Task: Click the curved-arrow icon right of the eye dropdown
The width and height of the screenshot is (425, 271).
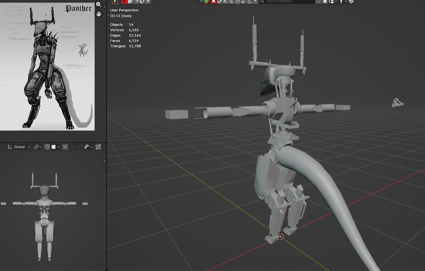Action: point(98,147)
